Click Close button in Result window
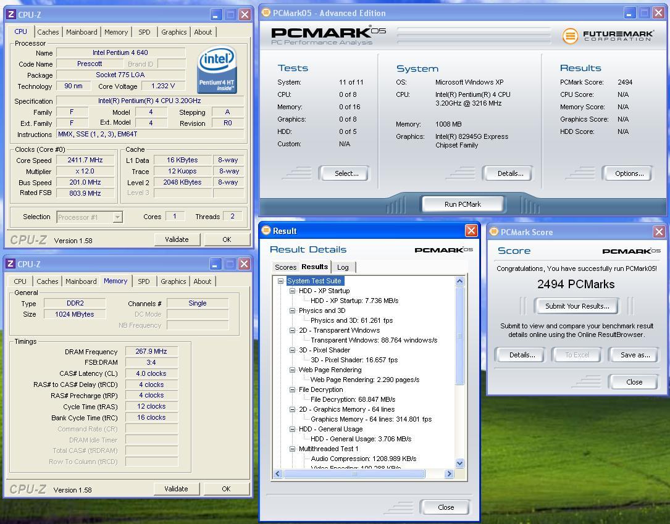The height and width of the screenshot is (524, 670). (x=446, y=507)
